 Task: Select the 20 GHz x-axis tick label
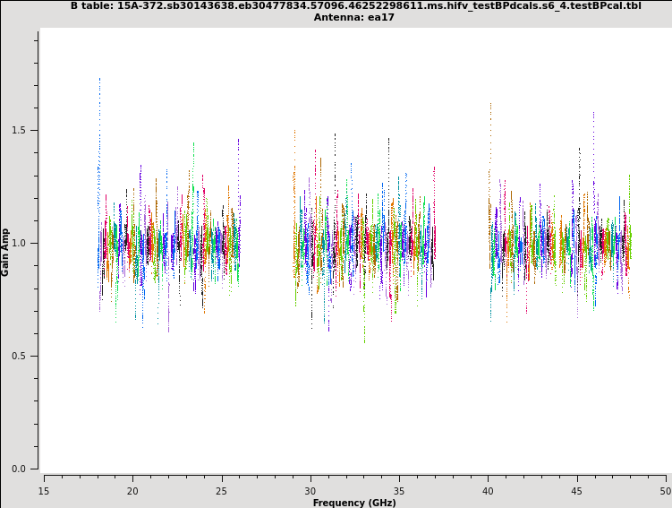[x=132, y=491]
